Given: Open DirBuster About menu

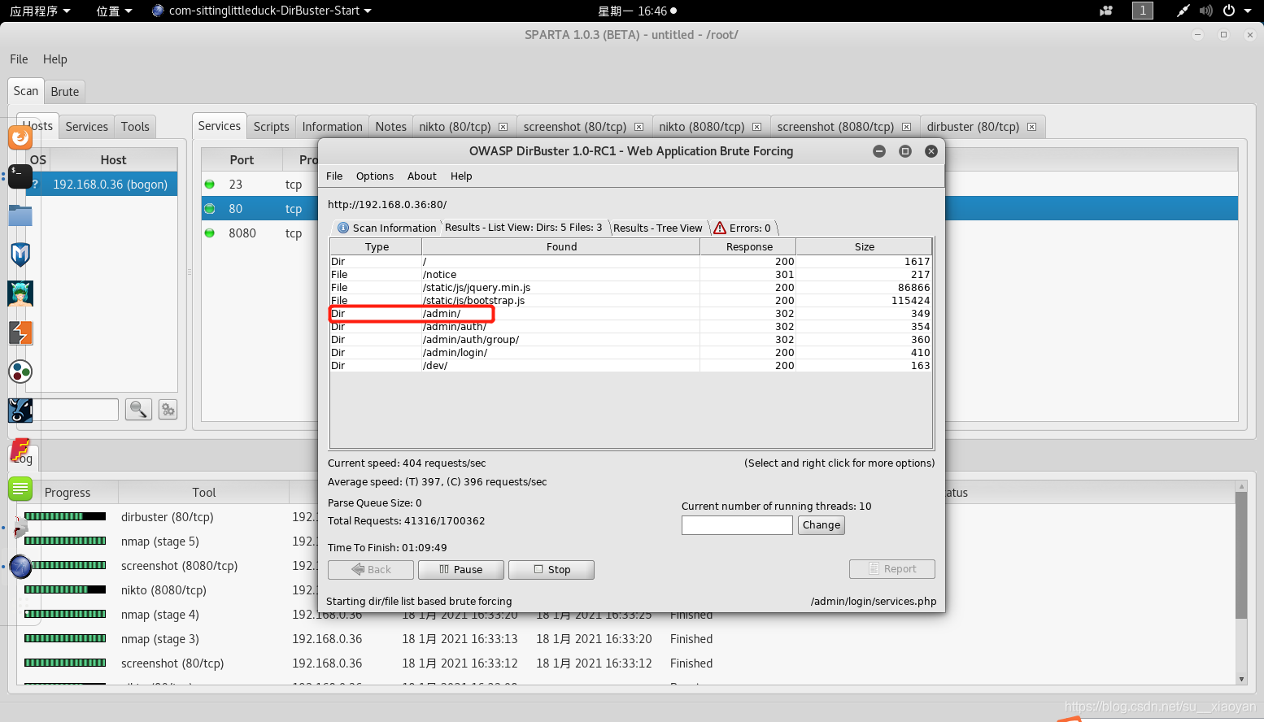Looking at the screenshot, I should pyautogui.click(x=422, y=176).
